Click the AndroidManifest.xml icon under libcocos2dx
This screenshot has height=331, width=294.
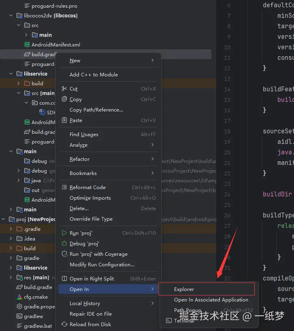tap(27, 44)
